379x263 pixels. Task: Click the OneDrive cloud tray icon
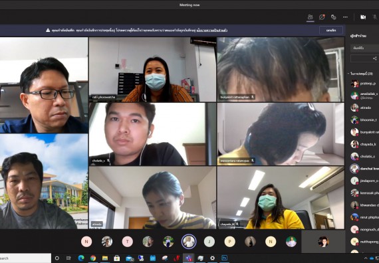(x=372, y=258)
